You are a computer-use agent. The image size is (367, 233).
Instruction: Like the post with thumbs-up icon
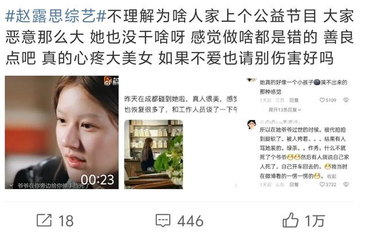point(290,220)
